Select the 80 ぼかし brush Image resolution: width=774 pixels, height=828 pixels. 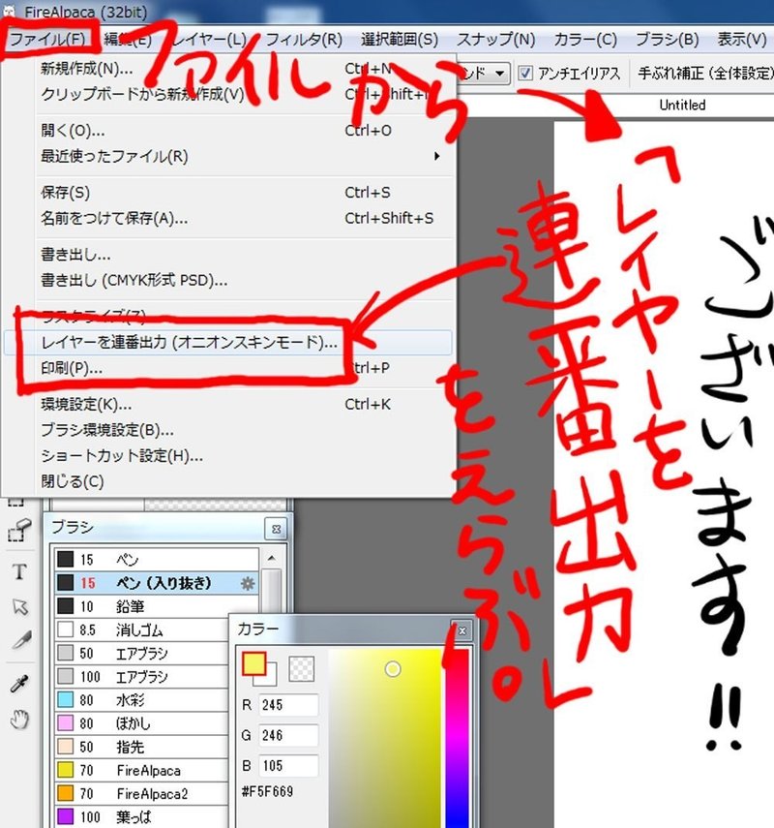(x=141, y=723)
